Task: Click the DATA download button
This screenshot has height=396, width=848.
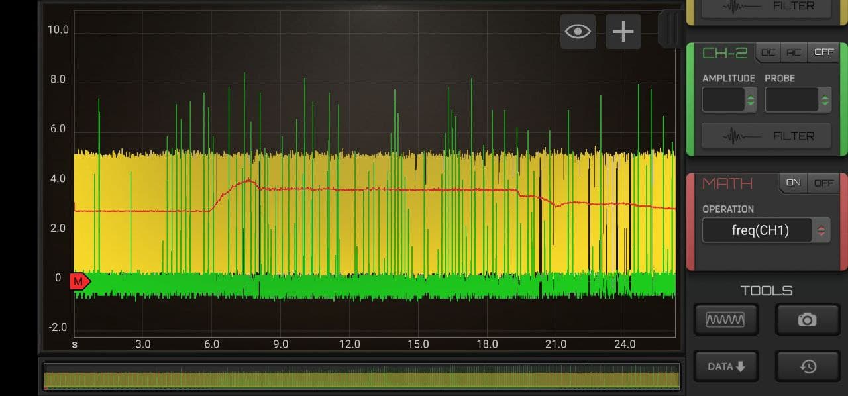Action: pos(725,366)
